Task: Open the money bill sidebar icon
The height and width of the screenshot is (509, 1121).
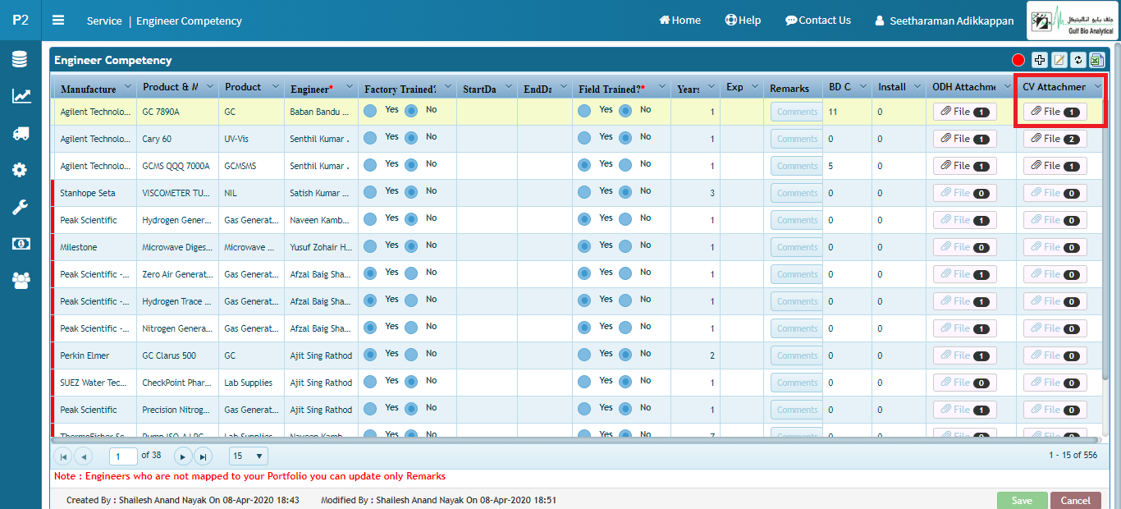Action: (21, 244)
